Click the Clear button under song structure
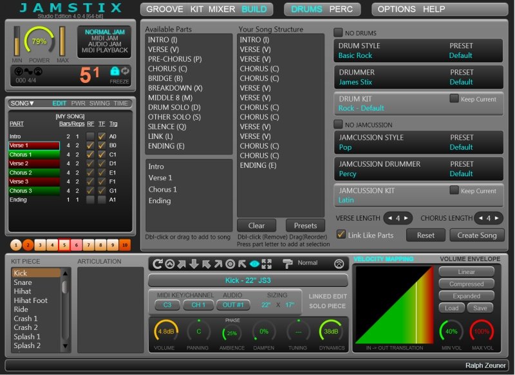Viewport: 515px width, 375px height. tap(256, 225)
